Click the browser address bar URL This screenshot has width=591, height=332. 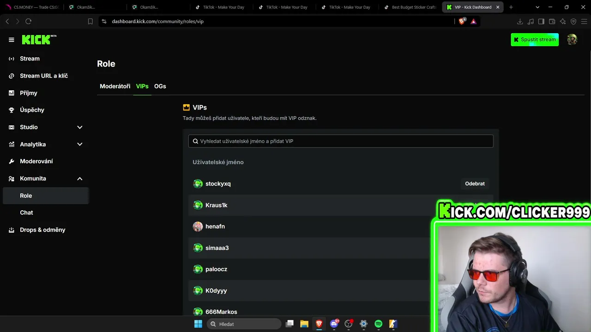pyautogui.click(x=157, y=22)
